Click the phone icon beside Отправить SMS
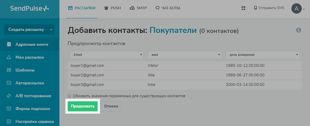The image size is (310, 126). tap(255, 8)
